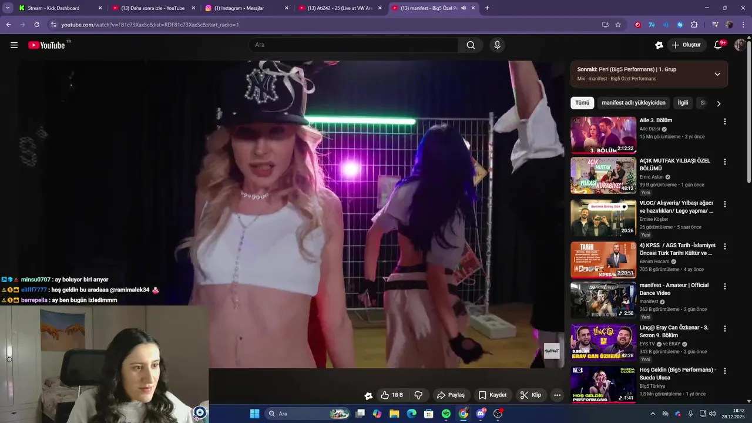Click the Paylaş share button
Viewport: 752px width, 423px height.
pyautogui.click(x=451, y=395)
